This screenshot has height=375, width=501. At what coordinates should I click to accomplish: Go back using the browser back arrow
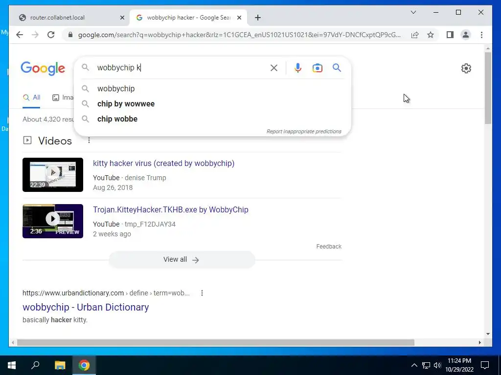(x=20, y=35)
